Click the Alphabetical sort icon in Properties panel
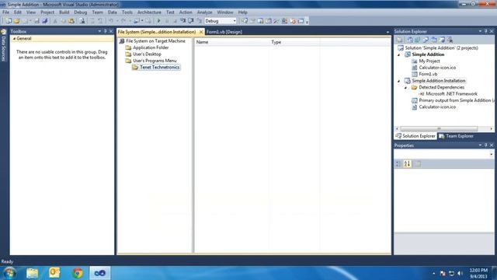This screenshot has width=497, height=280. tap(407, 164)
